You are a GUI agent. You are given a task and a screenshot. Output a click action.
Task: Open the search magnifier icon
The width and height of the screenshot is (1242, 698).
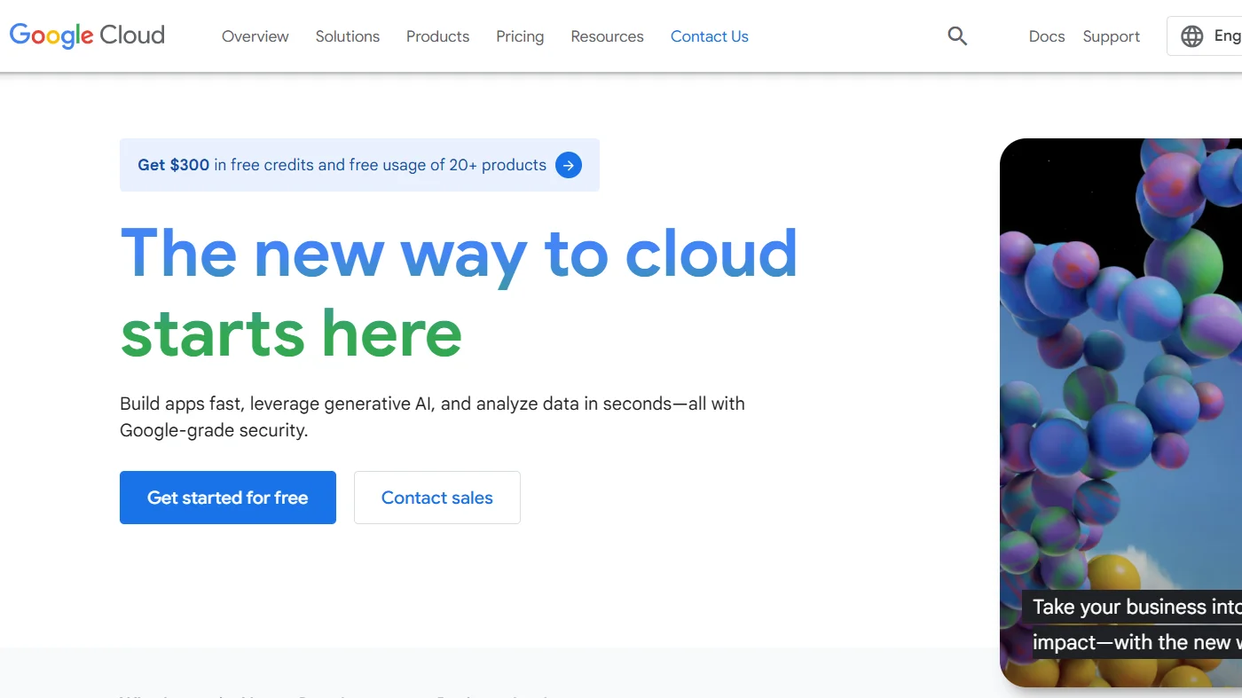(957, 36)
